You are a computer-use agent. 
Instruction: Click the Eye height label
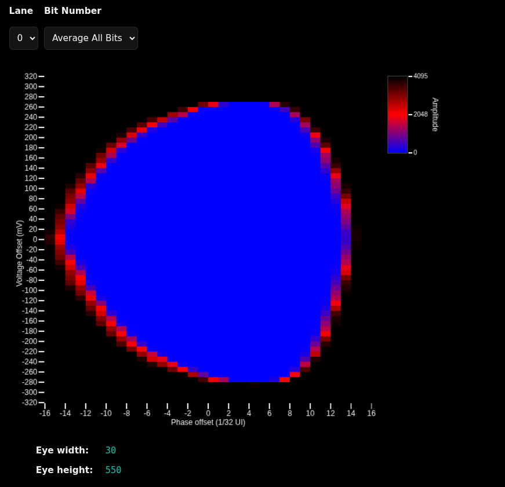coord(64,470)
